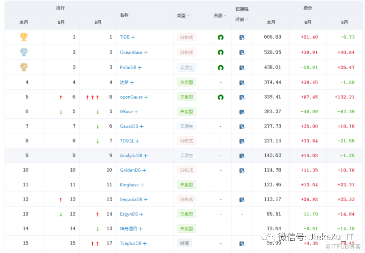Click the 关系型 type tag in 达梦 row

pyautogui.click(x=187, y=82)
